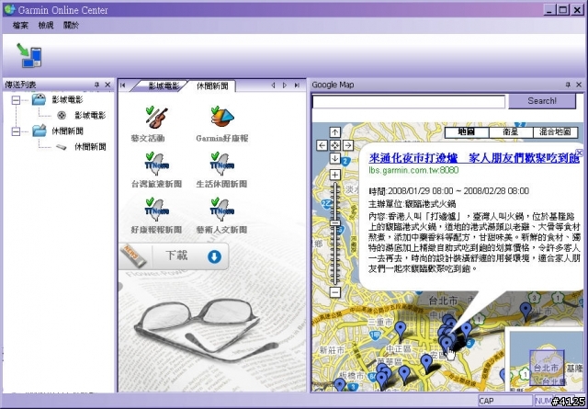Click the blue marker near 三重市
This screenshot has height=409, width=588.
coord(401,330)
